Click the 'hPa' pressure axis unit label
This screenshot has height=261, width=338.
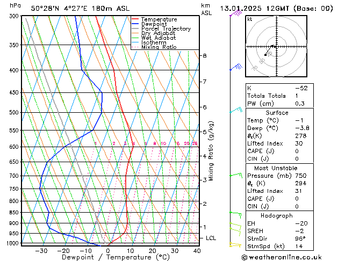pos(15,5)
